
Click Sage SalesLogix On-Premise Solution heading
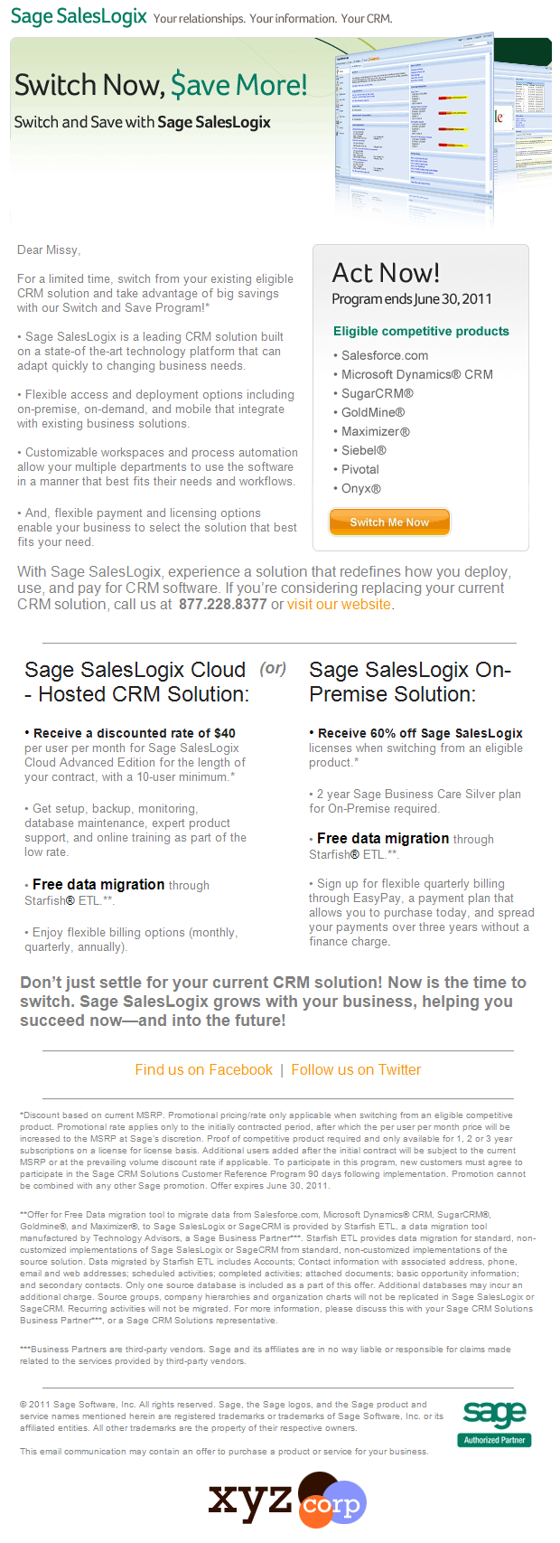pyautogui.click(x=410, y=682)
